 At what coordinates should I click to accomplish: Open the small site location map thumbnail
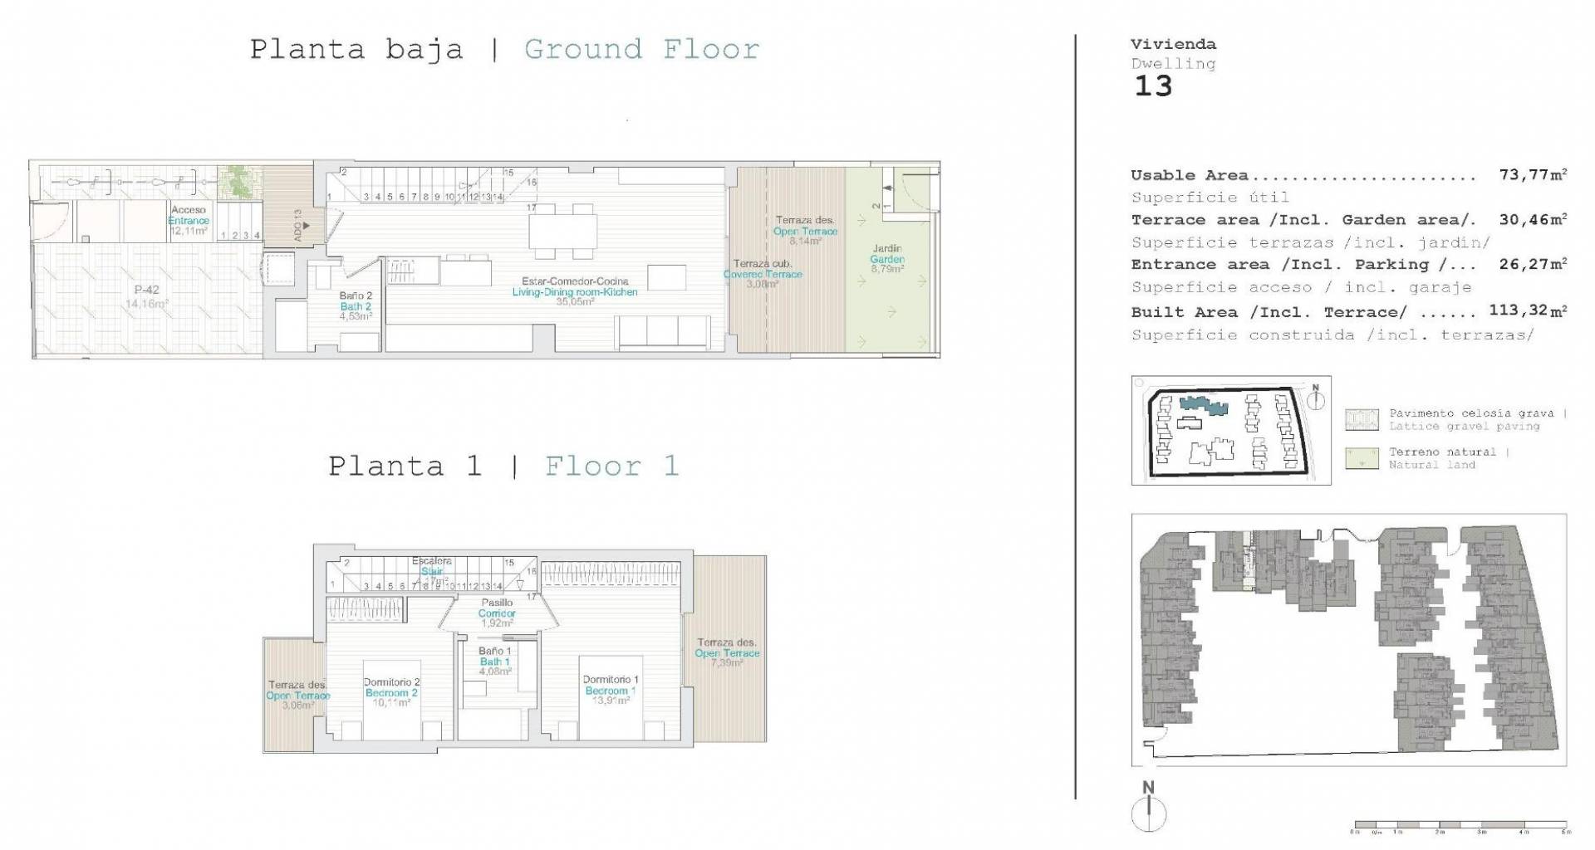[x=1230, y=430]
